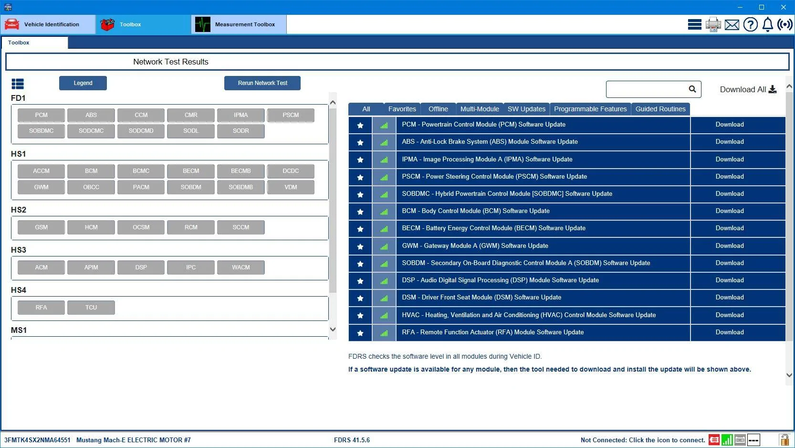Click the right panel scrollbar down arrow

(789, 375)
